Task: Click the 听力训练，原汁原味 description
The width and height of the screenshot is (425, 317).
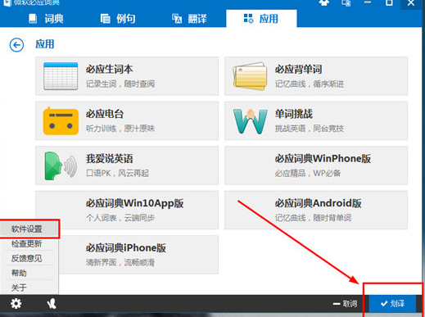Action: (x=120, y=129)
